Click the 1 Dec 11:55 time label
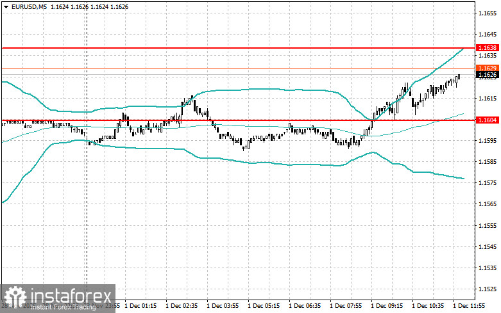The image size is (501, 313). click(469, 306)
